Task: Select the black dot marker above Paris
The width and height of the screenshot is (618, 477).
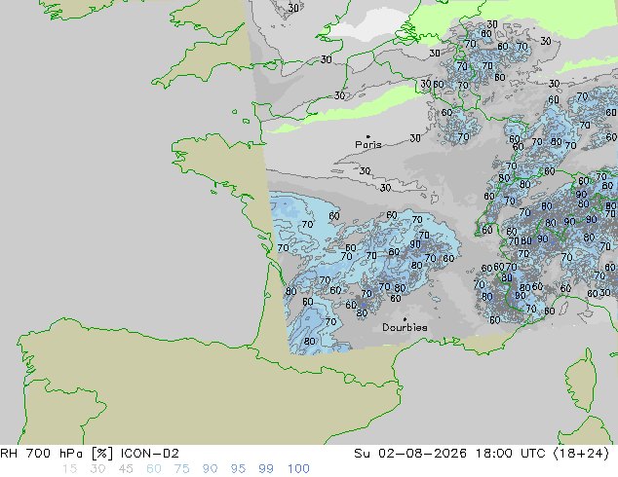Action: (x=368, y=136)
